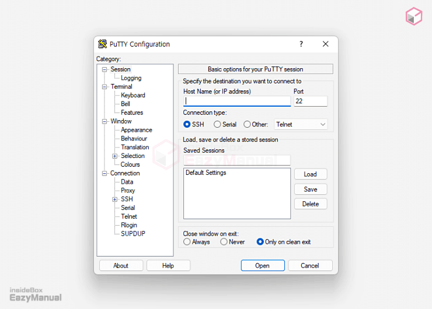Open the Telnet protocol dropdown

[301, 124]
